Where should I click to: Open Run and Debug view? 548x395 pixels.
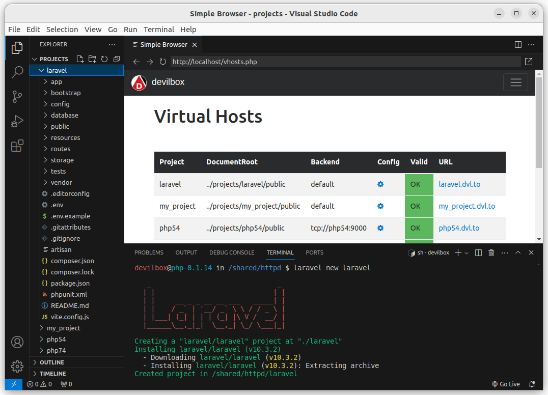[x=17, y=121]
